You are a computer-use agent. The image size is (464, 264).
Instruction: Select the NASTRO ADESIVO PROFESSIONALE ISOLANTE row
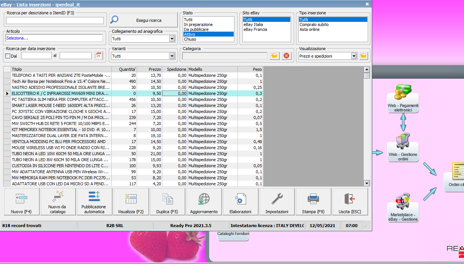(133, 87)
